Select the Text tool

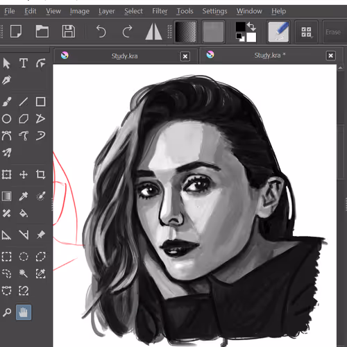[x=24, y=63]
